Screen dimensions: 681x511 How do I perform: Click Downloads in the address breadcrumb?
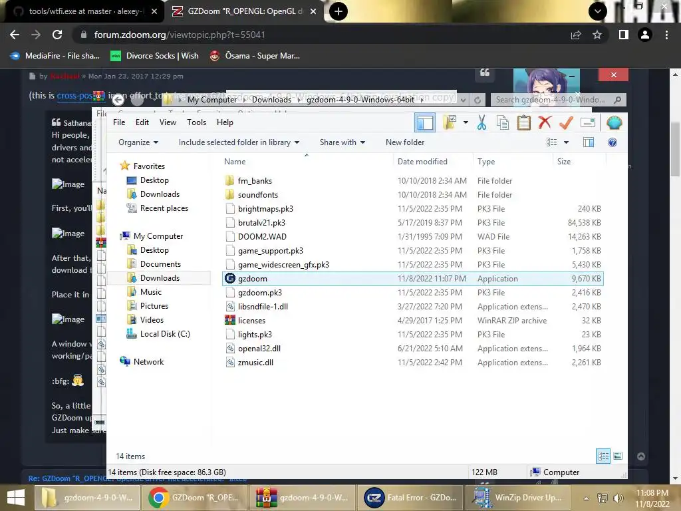[271, 100]
